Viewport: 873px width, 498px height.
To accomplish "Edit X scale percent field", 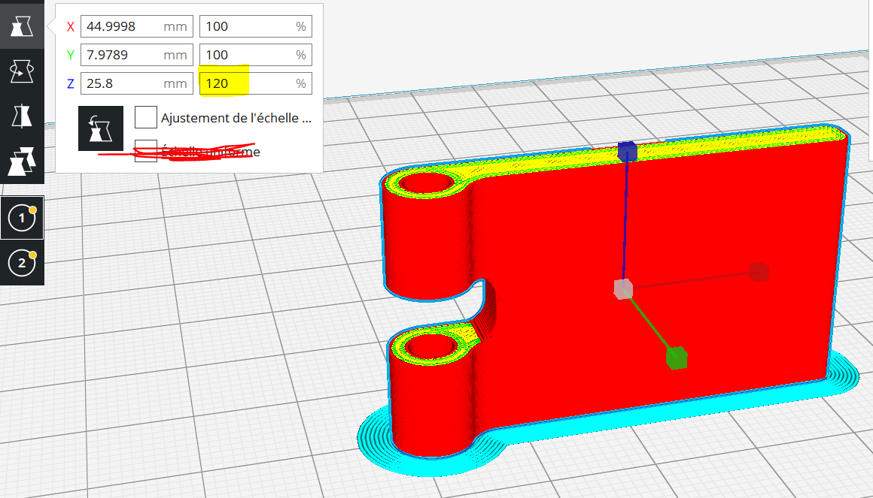I will [x=256, y=26].
